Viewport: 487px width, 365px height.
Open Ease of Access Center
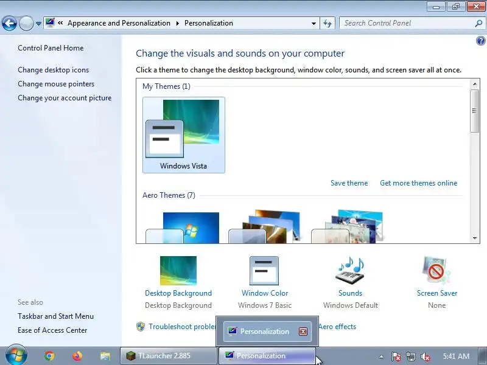click(x=52, y=330)
